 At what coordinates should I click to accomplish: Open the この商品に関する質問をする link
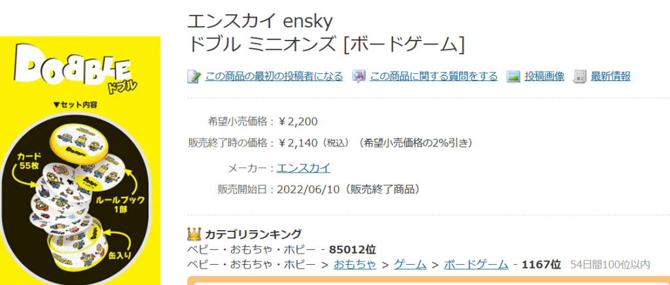tap(433, 76)
